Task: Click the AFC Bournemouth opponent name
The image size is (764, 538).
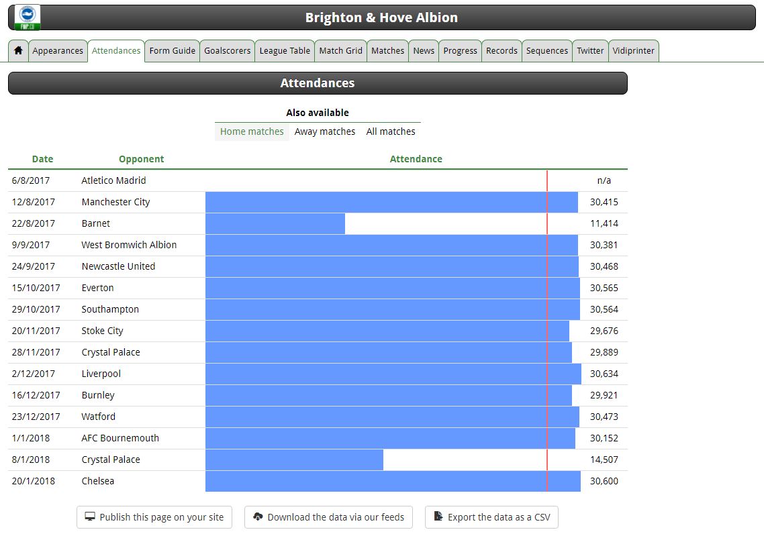Action: (120, 437)
